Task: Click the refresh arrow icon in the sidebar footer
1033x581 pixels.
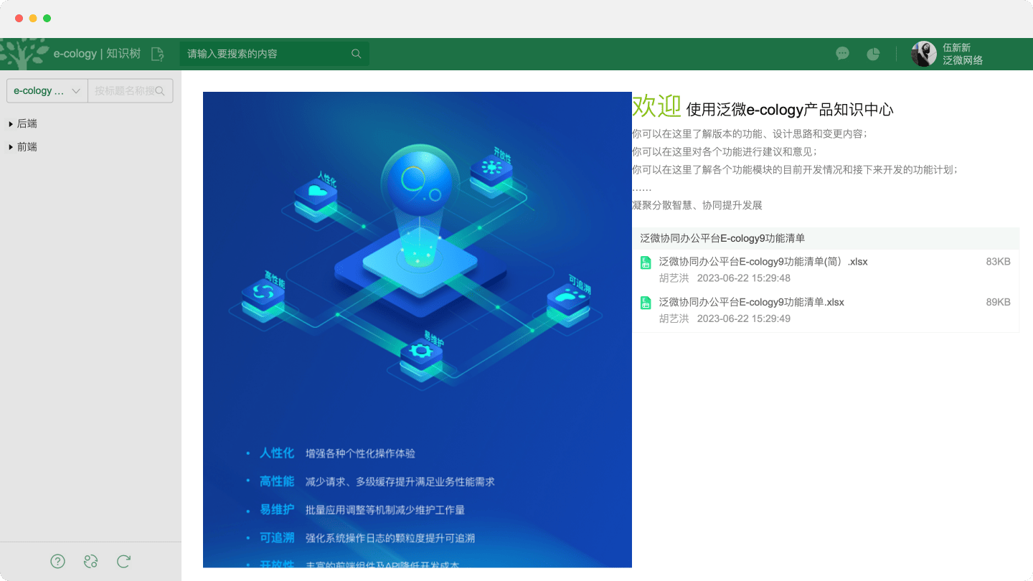Action: tap(123, 562)
